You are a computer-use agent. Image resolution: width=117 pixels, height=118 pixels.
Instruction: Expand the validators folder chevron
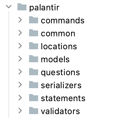(20, 111)
